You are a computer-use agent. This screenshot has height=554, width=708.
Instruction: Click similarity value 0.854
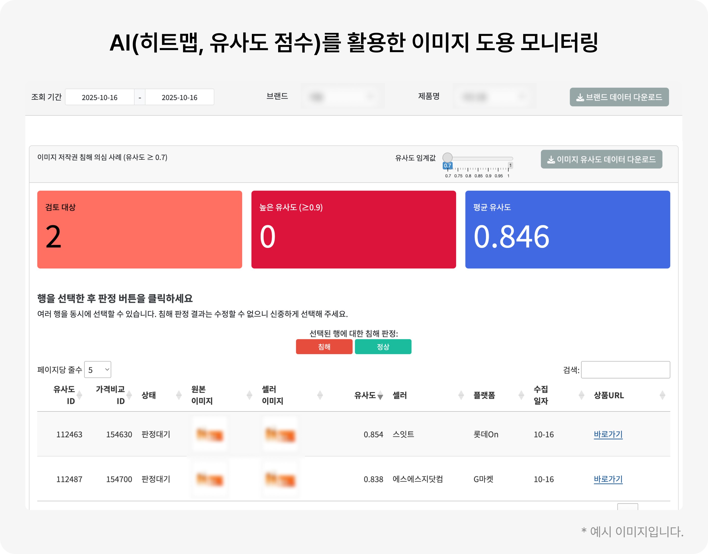click(373, 434)
